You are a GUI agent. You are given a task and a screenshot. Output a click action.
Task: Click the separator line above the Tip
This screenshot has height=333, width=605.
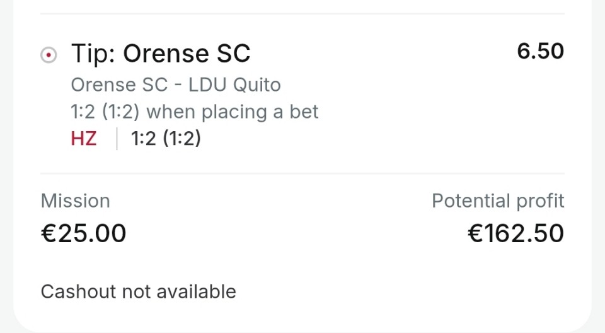click(x=302, y=14)
